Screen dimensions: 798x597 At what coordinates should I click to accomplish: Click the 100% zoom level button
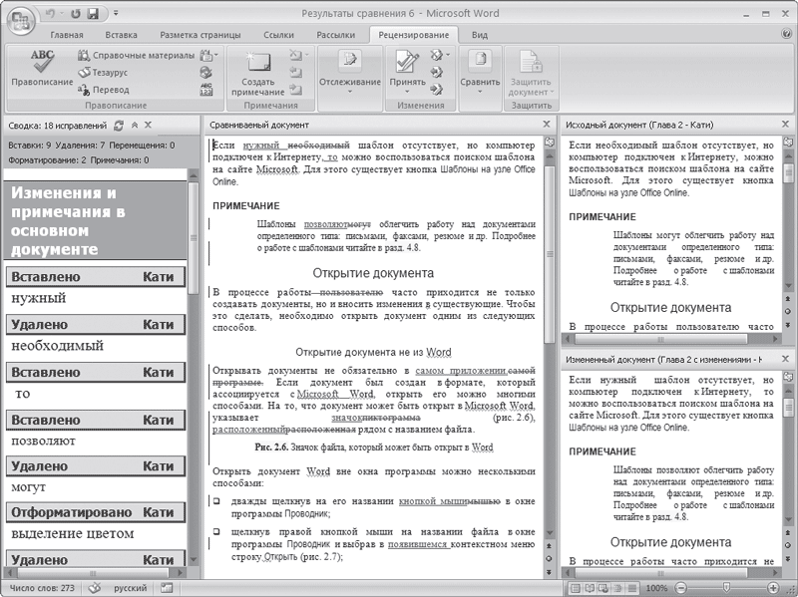656,588
